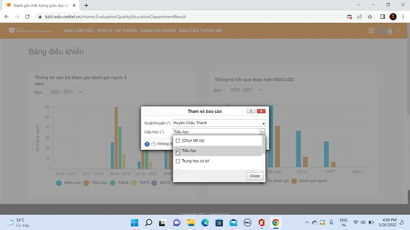Open the apps grid icon in header
The height and width of the screenshot is (230, 410).
[371, 31]
